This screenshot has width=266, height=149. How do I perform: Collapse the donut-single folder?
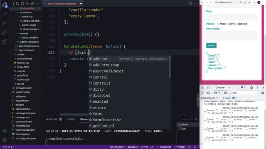[x=20, y=25]
